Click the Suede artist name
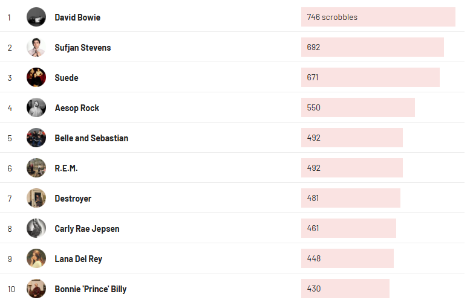The image size is (473, 300). coord(67,78)
